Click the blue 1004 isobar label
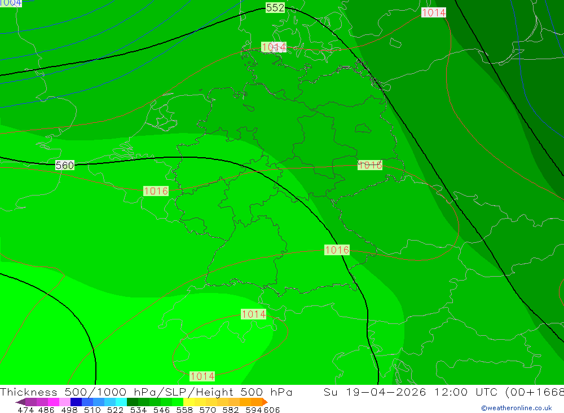The width and height of the screenshot is (564, 413). [x=11, y=3]
